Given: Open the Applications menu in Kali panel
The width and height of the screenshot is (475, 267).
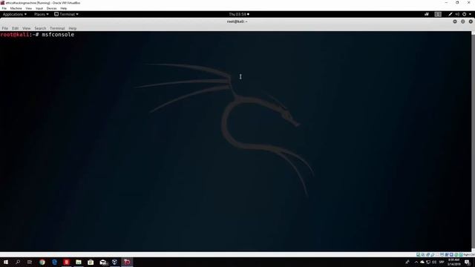Looking at the screenshot, I should point(15,14).
